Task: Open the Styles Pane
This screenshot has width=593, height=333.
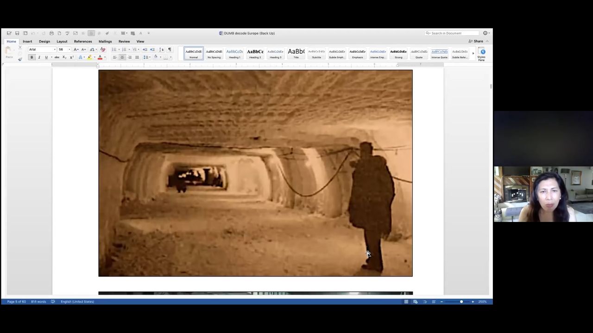Action: 482,54
